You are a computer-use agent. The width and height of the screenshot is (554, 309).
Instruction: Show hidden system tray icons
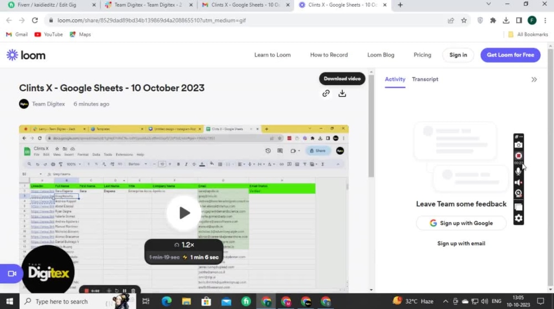(445, 301)
